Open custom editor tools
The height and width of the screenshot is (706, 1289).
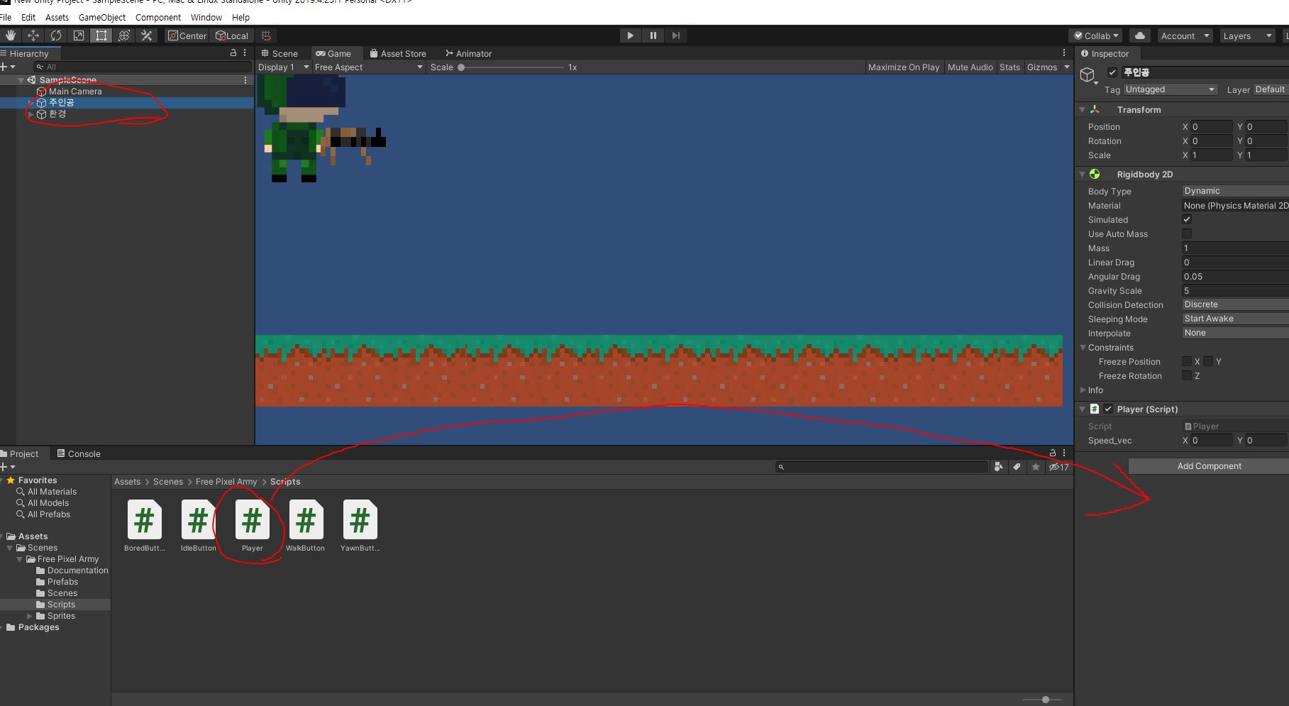pos(147,35)
